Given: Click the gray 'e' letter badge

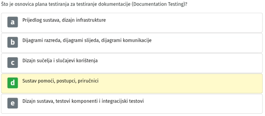Looking at the screenshot, I should point(13,103).
